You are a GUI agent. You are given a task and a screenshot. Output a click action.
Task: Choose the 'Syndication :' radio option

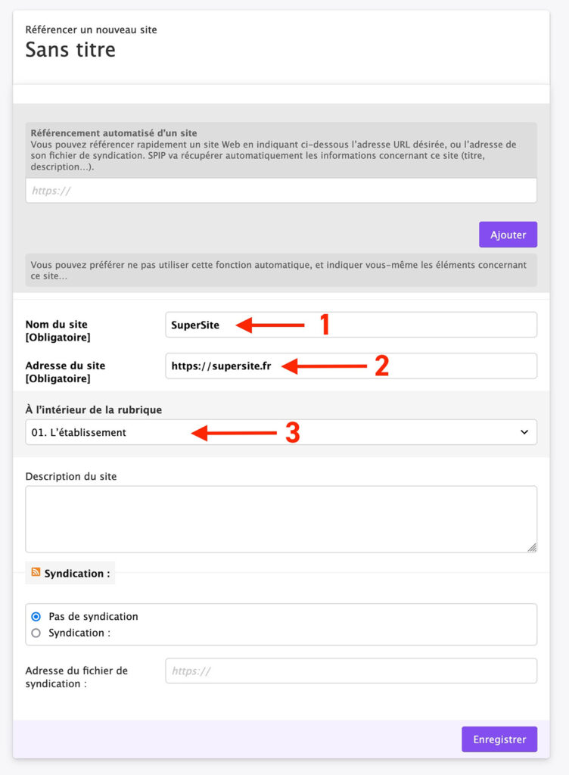[x=36, y=633]
